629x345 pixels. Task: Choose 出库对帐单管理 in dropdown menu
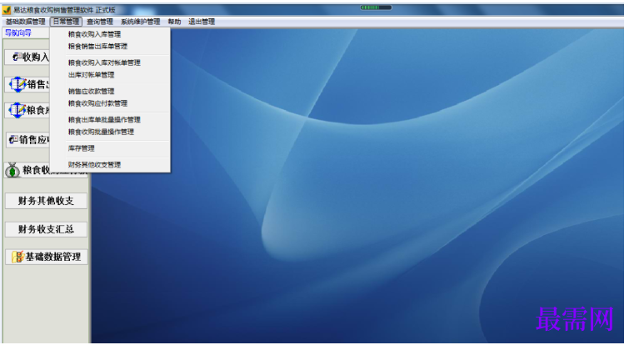[x=91, y=75]
